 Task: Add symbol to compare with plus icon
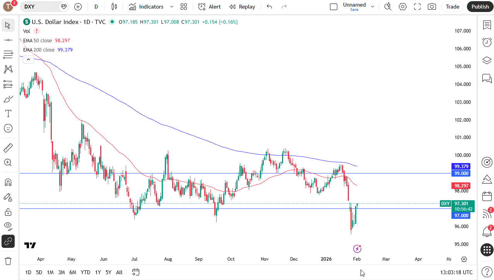78,7
